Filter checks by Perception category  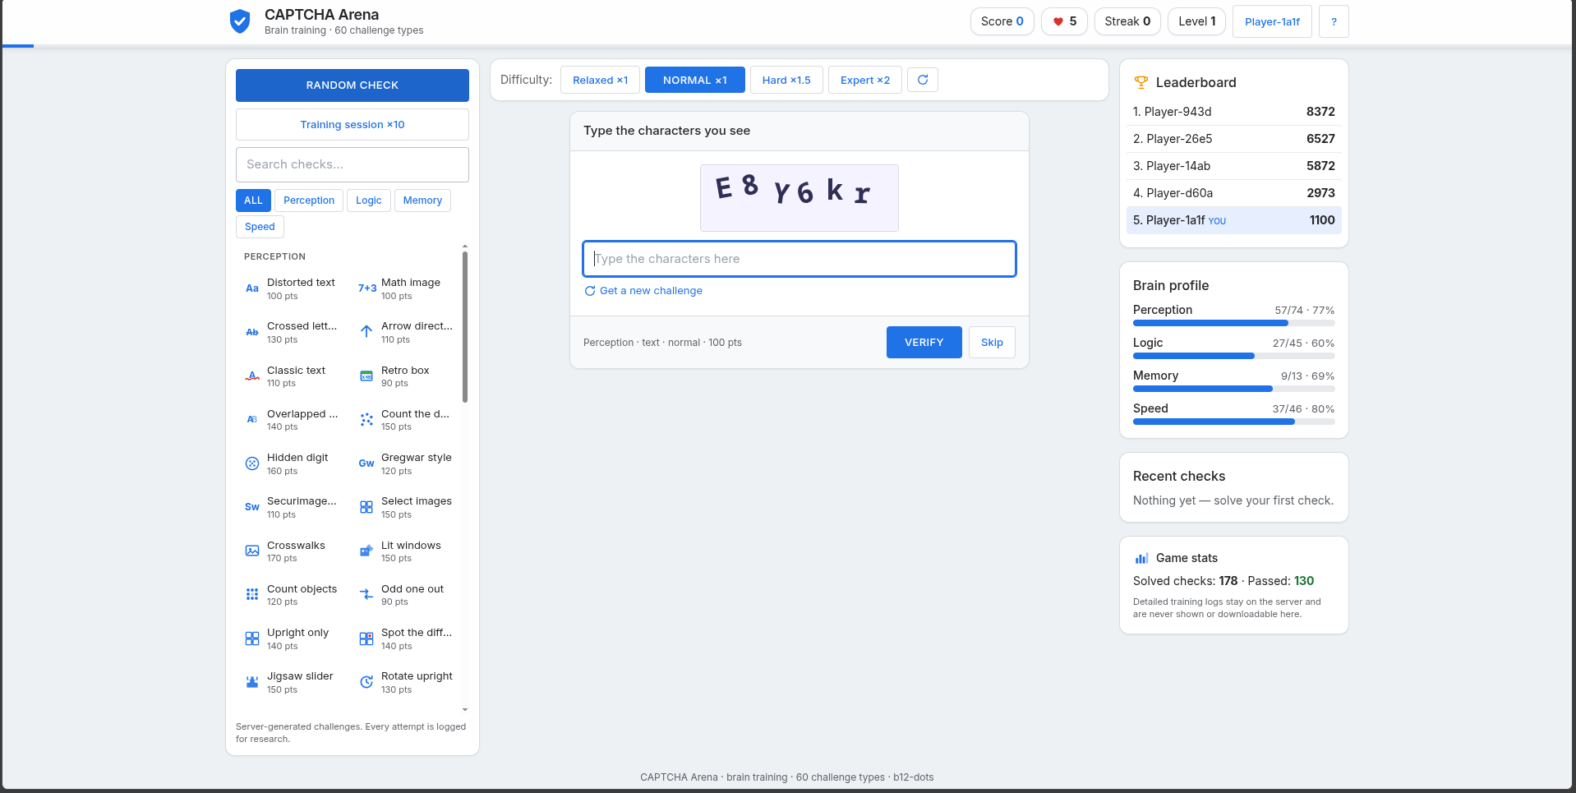tap(309, 201)
